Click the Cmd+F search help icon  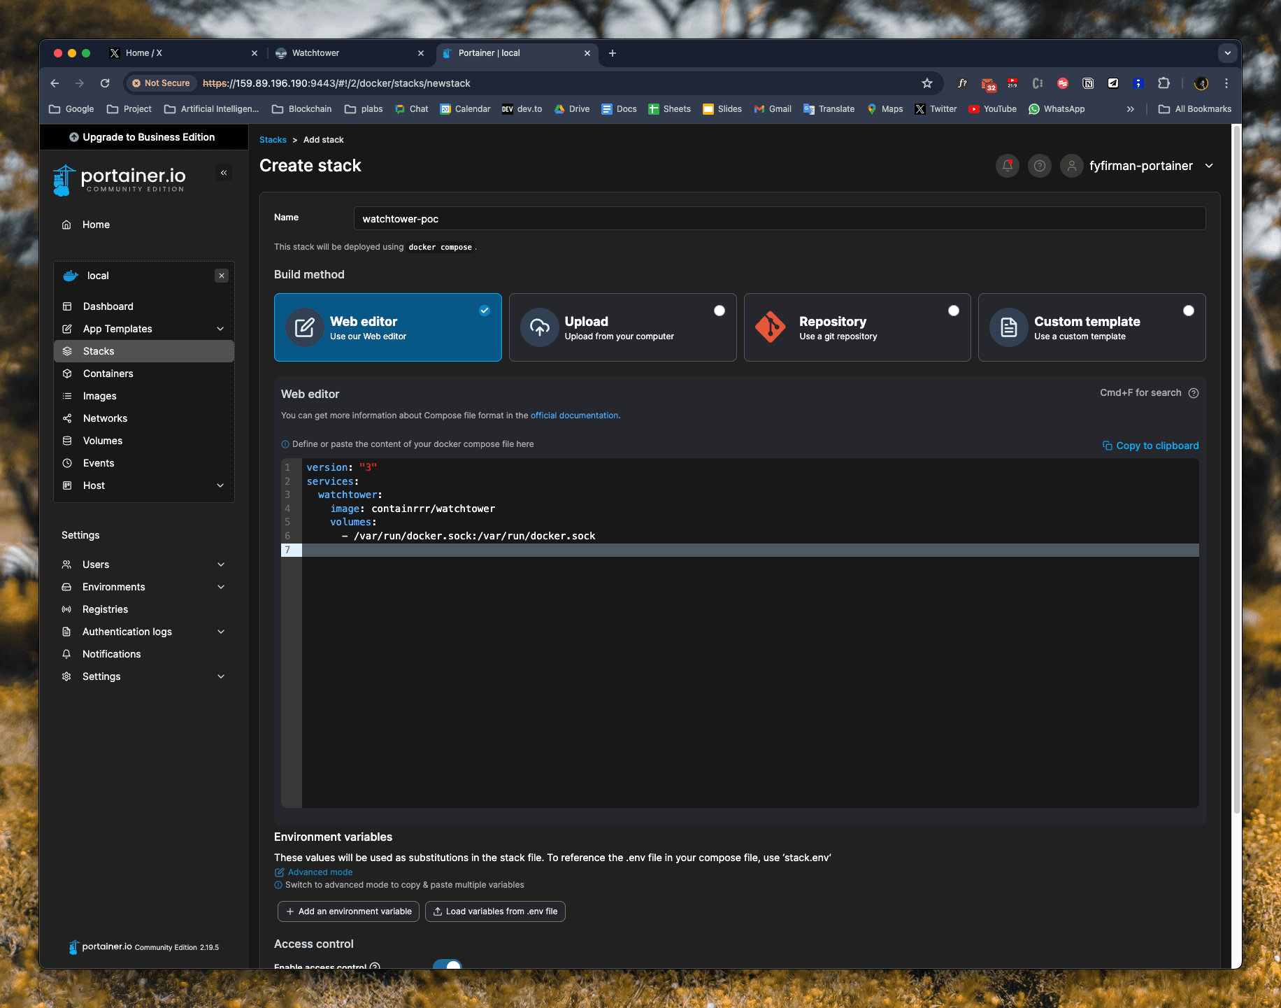click(x=1194, y=393)
